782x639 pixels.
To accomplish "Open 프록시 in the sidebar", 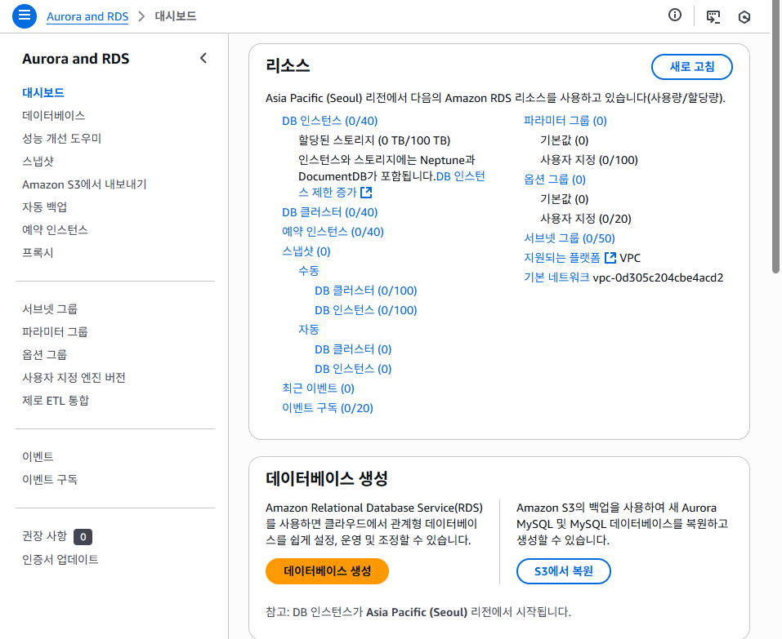I will [x=38, y=252].
